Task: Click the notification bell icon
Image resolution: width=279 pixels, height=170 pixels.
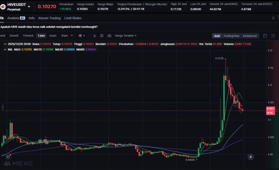Action: (273, 18)
